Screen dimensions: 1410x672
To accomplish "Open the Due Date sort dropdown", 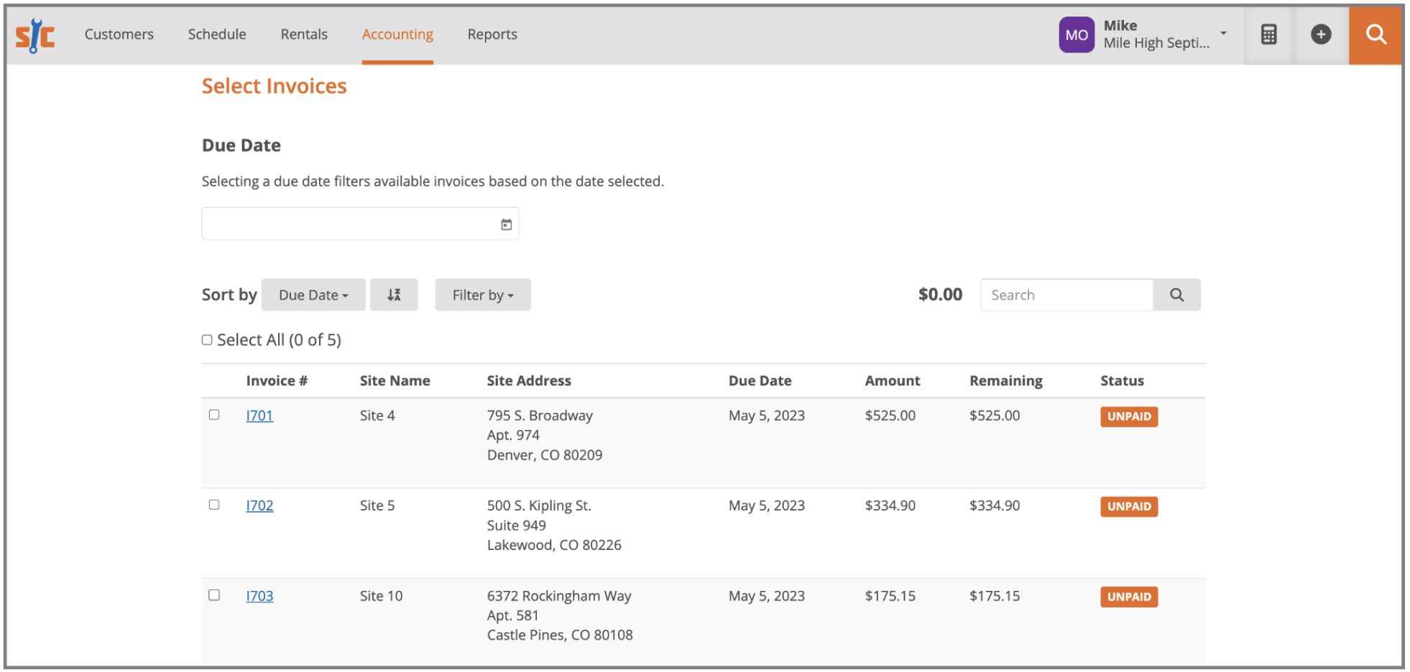I will tap(313, 295).
